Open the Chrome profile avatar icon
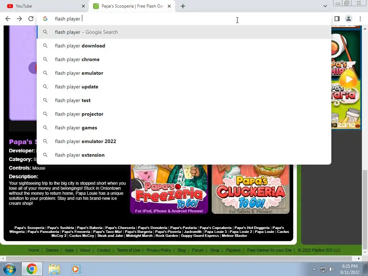The height and width of the screenshot is (276, 368). (349, 19)
